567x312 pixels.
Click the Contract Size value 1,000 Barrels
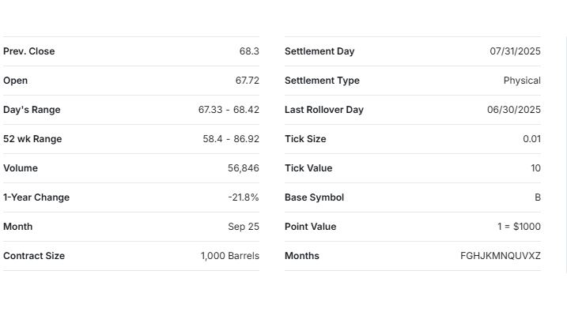230,256
